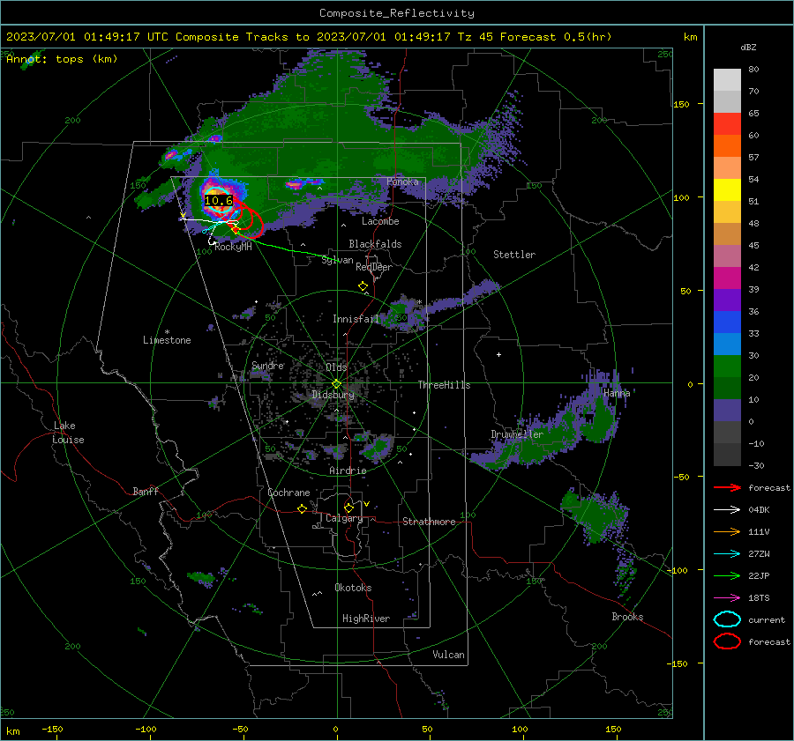The image size is (794, 741).
Task: Click the HighRiver town label
Action: coord(366,619)
